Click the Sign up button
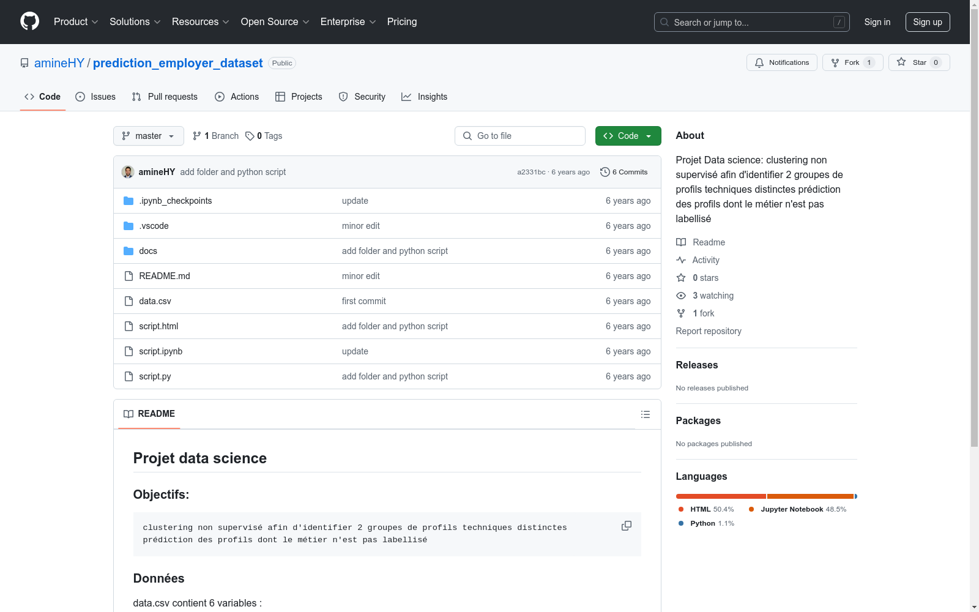Image resolution: width=979 pixels, height=612 pixels. 928,22
